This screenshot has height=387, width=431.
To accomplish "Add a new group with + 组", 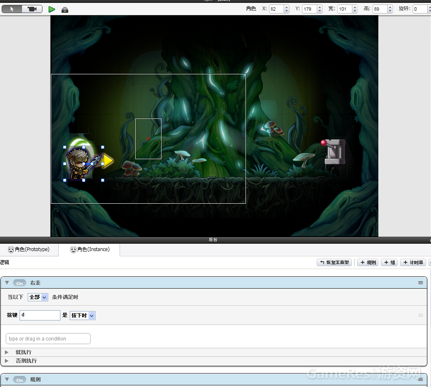I will [389, 262].
